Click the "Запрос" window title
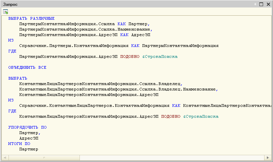The image size is (273, 162). click(10, 4)
